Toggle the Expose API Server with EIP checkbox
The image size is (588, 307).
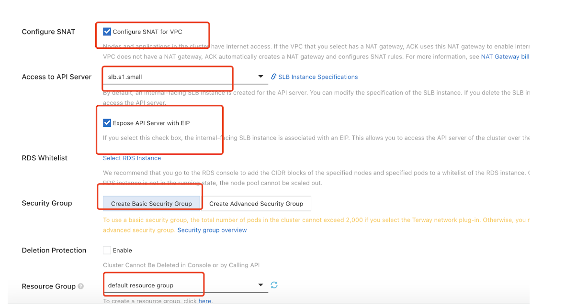point(107,123)
